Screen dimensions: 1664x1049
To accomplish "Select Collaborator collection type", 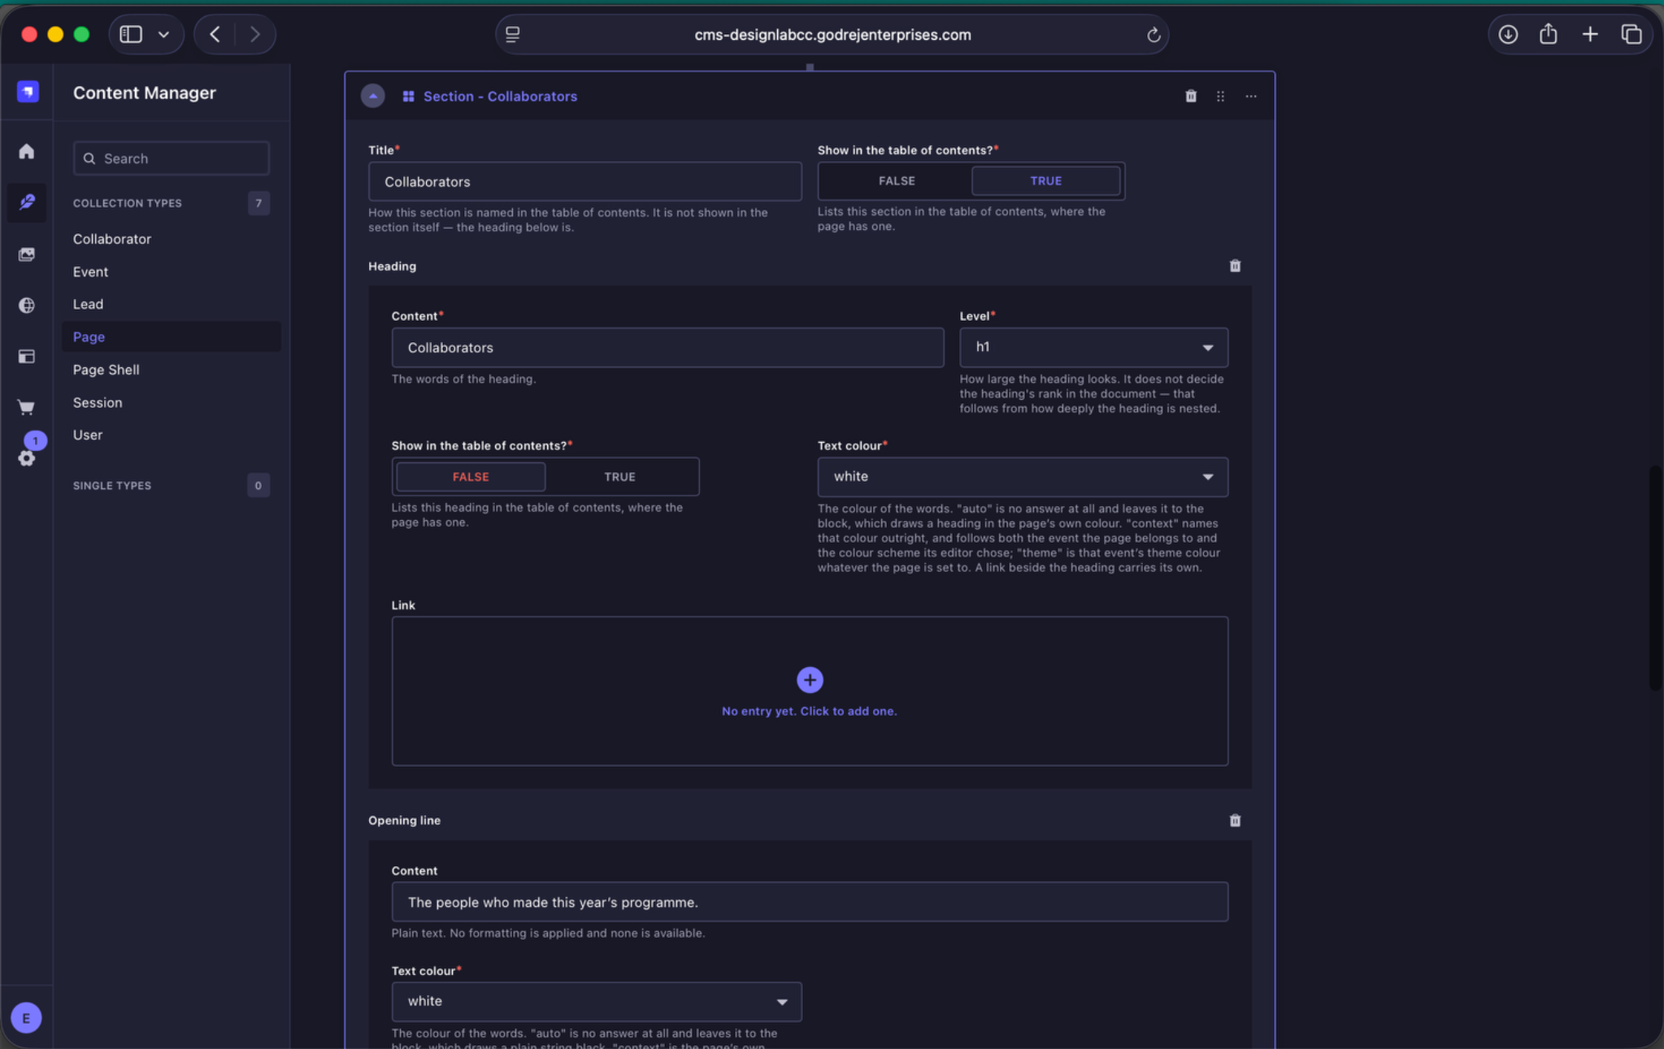I will [112, 239].
